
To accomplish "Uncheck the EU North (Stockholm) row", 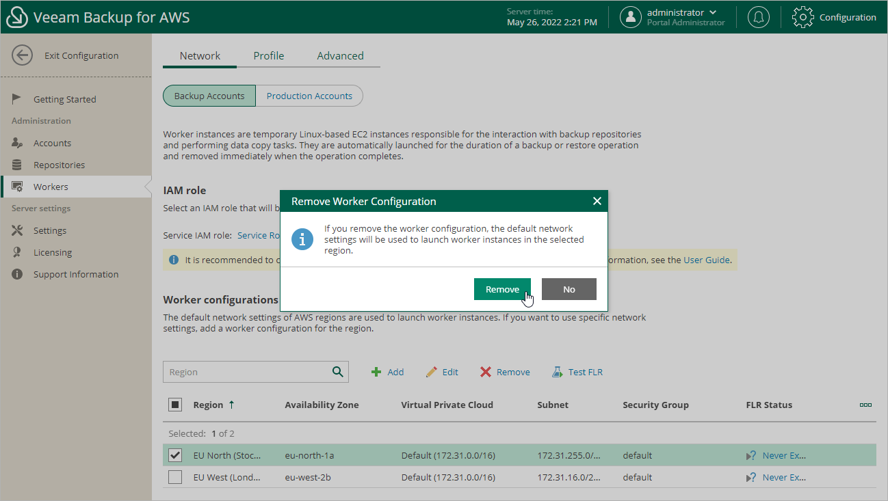I will [x=175, y=455].
